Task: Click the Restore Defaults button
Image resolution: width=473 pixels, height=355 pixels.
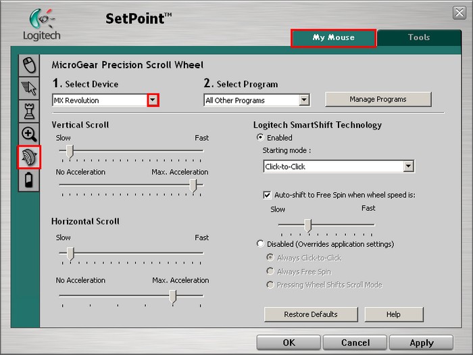Action: [311, 314]
